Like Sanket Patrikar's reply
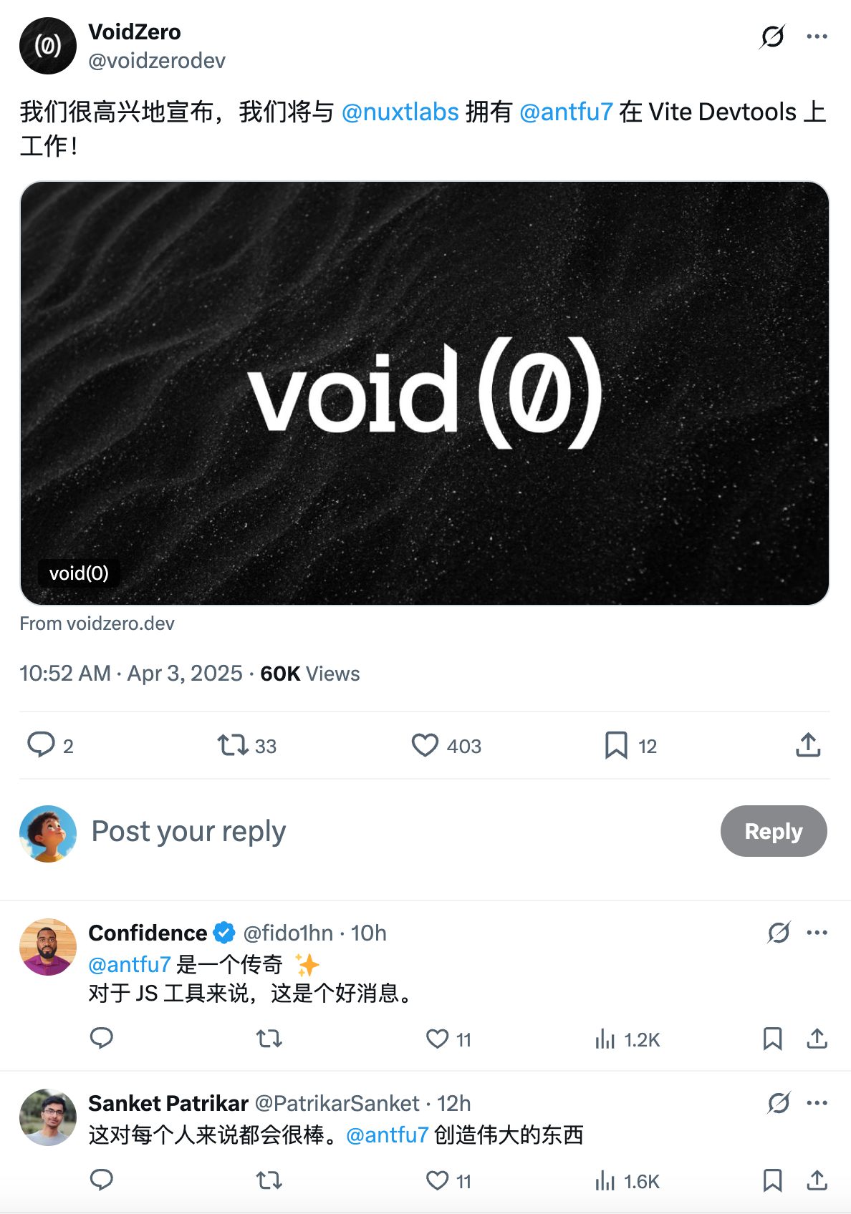Screen dimensions: 851x1214 (436, 1182)
